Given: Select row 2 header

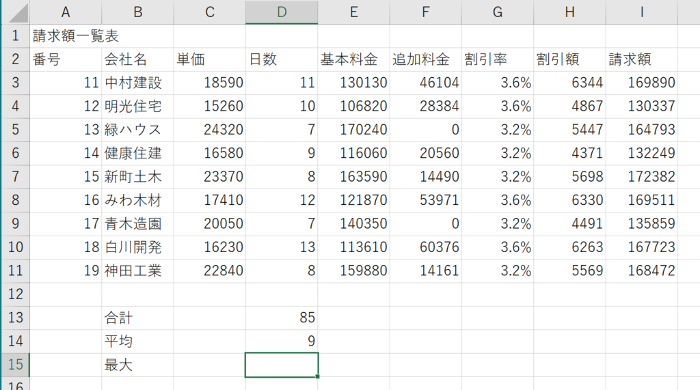Looking at the screenshot, I should coord(16,59).
